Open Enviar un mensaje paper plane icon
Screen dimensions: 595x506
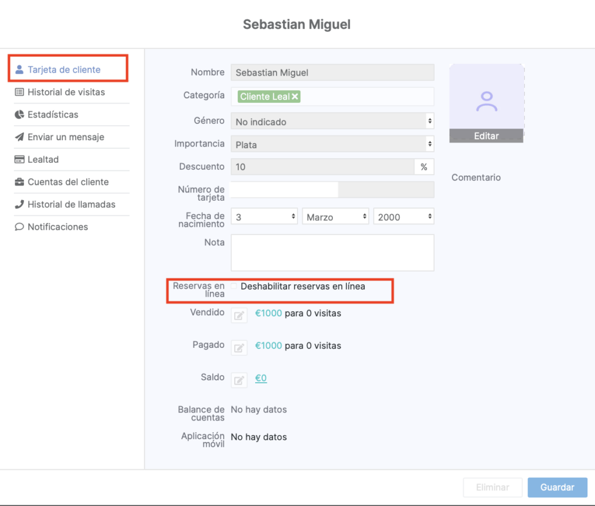coord(19,137)
